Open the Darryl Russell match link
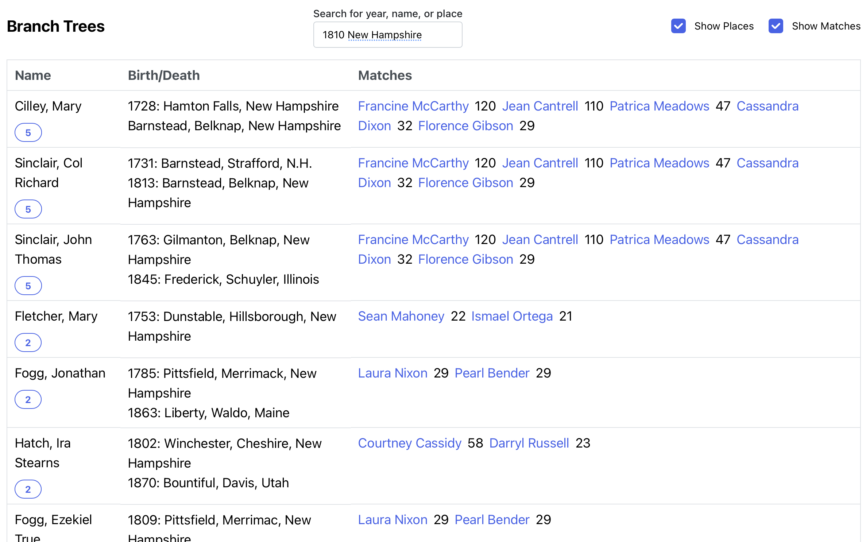866x542 pixels. click(x=529, y=443)
